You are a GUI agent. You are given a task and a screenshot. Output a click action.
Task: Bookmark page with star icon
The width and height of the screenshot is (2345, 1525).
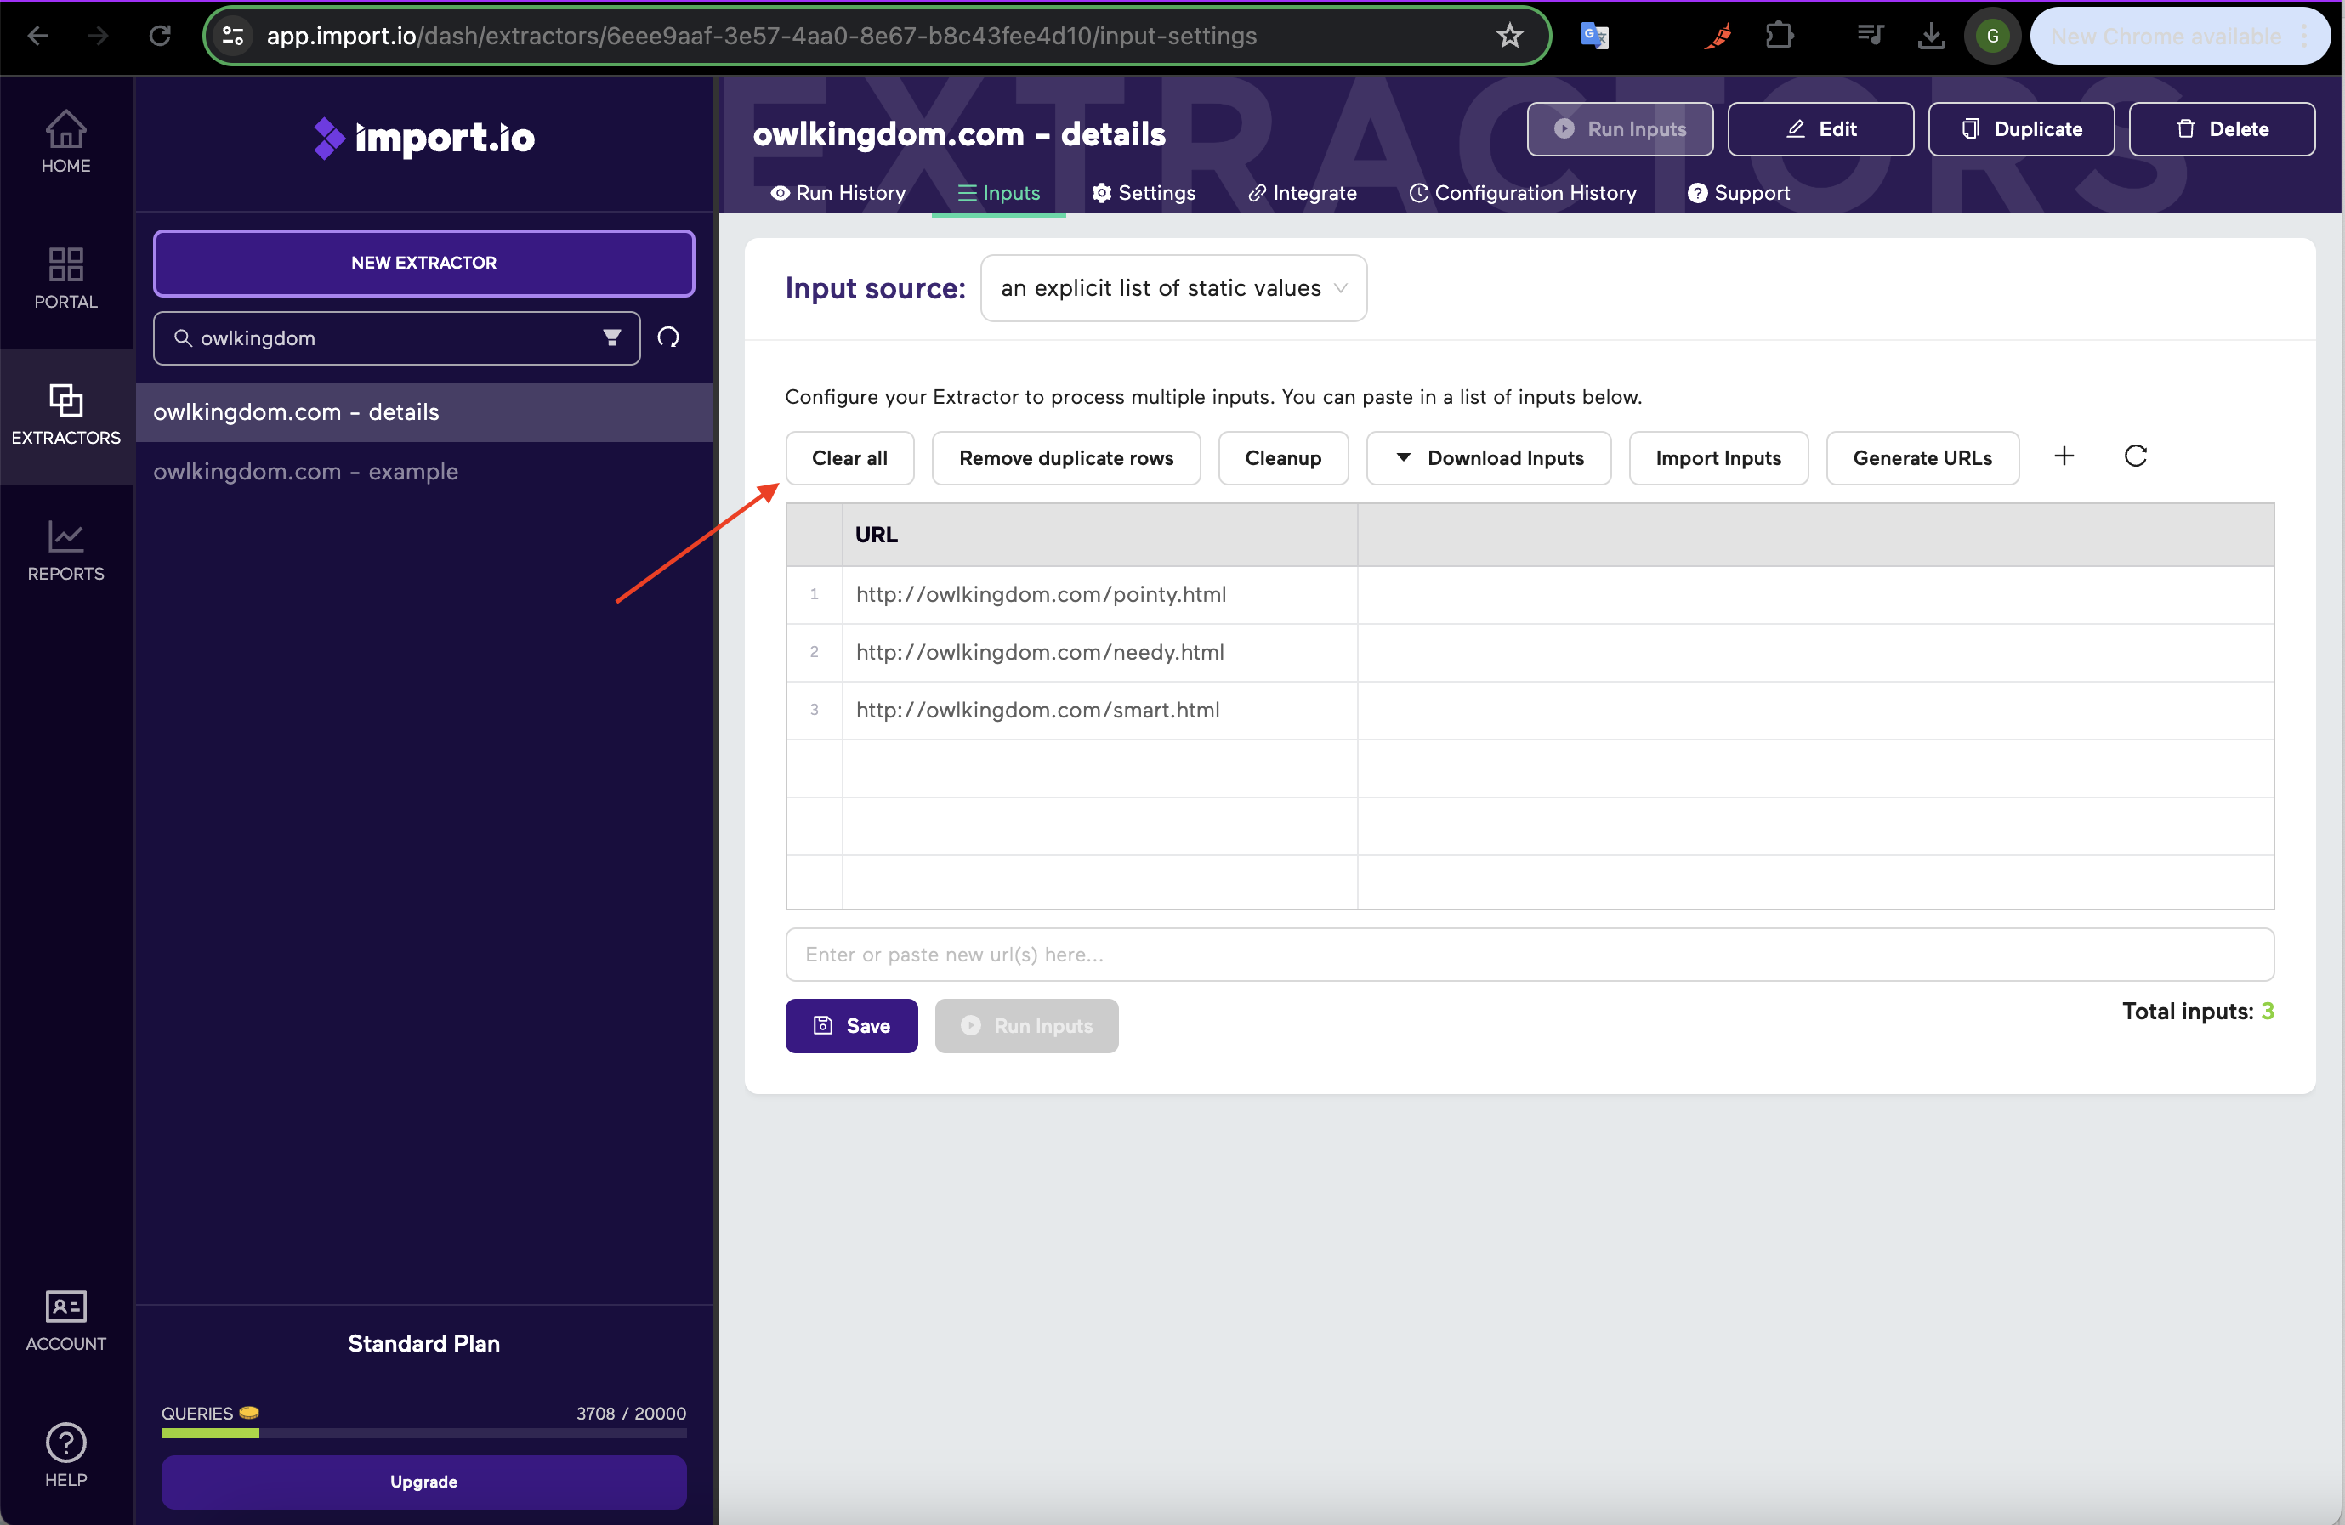pos(1508,37)
